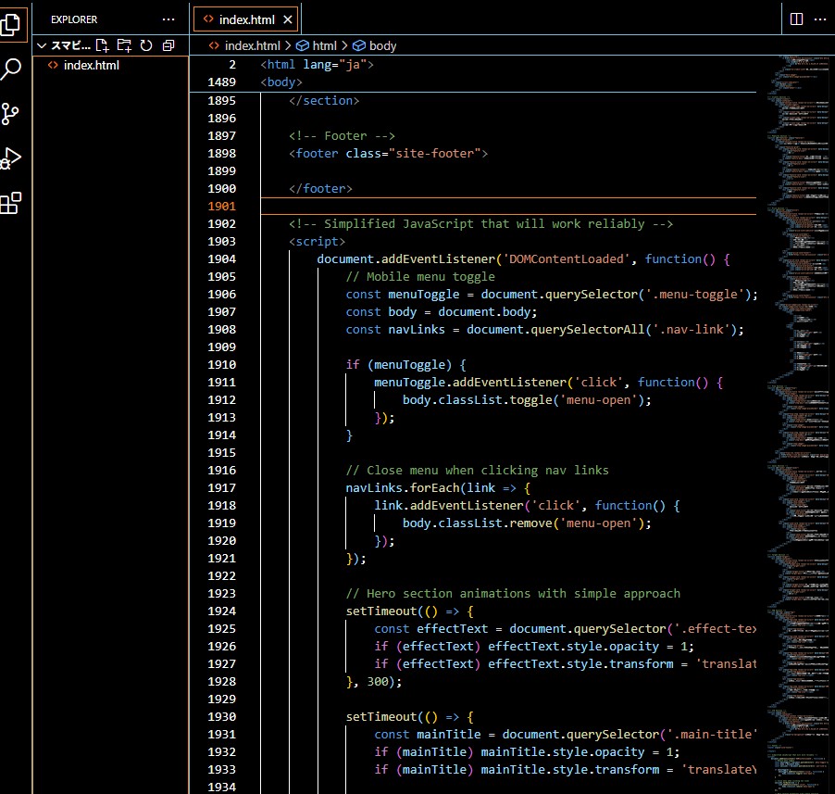Collapse all folders in Explorer
Viewport: 835px width, 794px height.
tap(168, 45)
